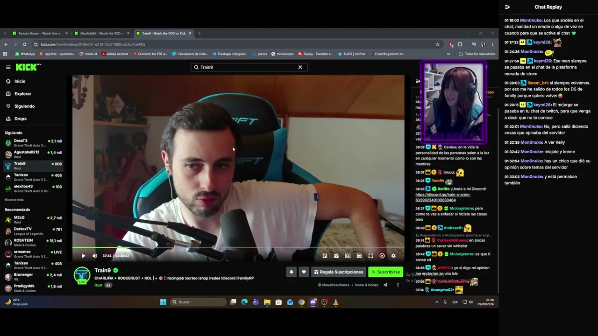
Task: Show hidden bookmarks overflow chevron
Action: click(448, 54)
